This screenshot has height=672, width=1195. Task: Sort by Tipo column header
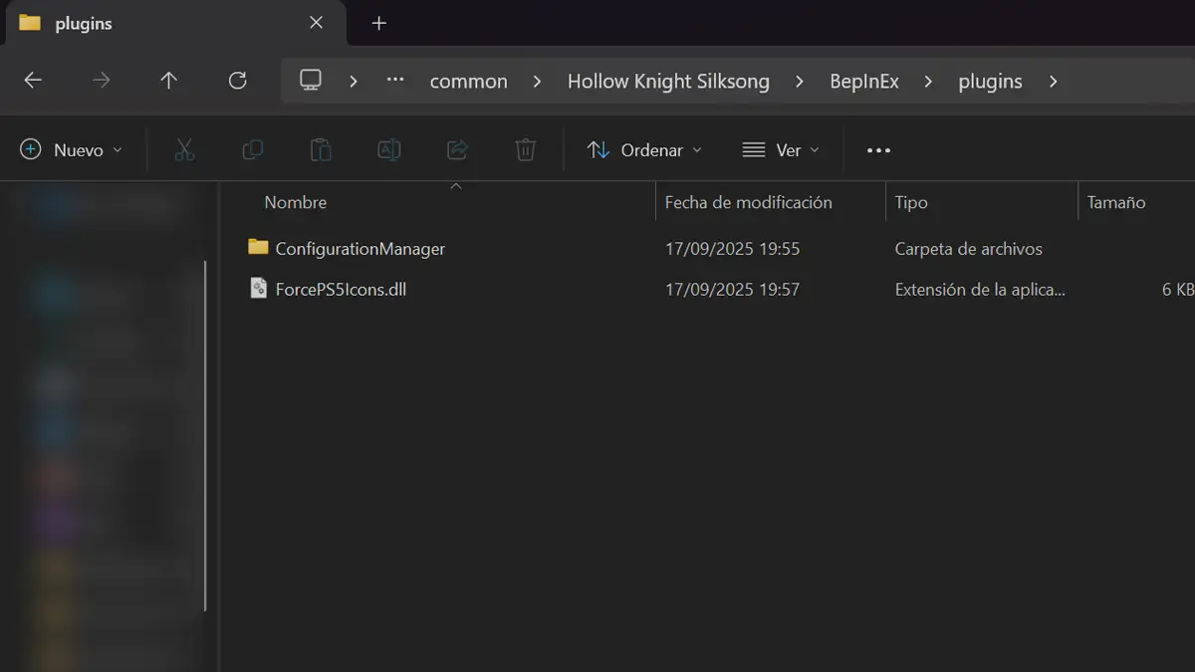point(911,202)
